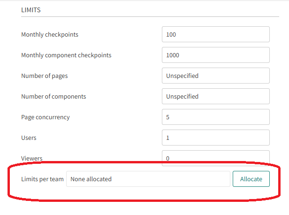Click the 'Viewers' label text
The width and height of the screenshot is (289, 215).
(x=31, y=158)
